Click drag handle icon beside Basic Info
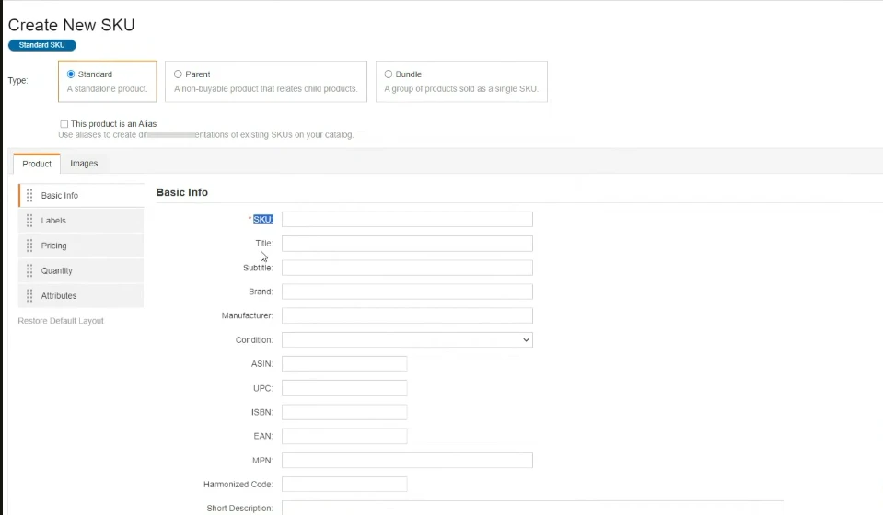This screenshot has height=515, width=883. [29, 195]
